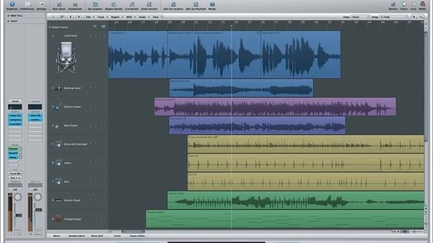Viewport: 433px width, 243px height.
Task: Open the Colors palette icon
Action: coord(404,5)
